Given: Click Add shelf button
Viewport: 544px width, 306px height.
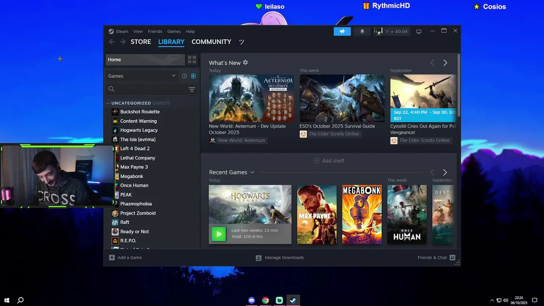Looking at the screenshot, I should point(329,161).
